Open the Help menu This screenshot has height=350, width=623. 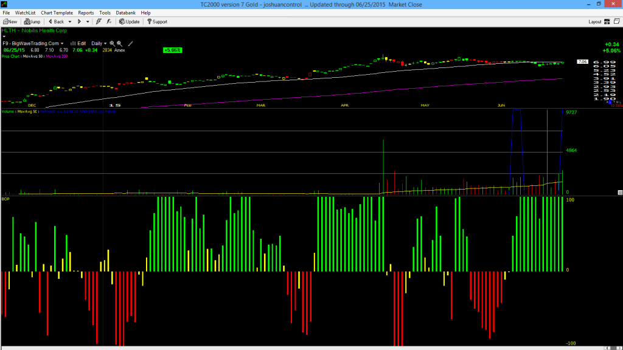click(146, 13)
